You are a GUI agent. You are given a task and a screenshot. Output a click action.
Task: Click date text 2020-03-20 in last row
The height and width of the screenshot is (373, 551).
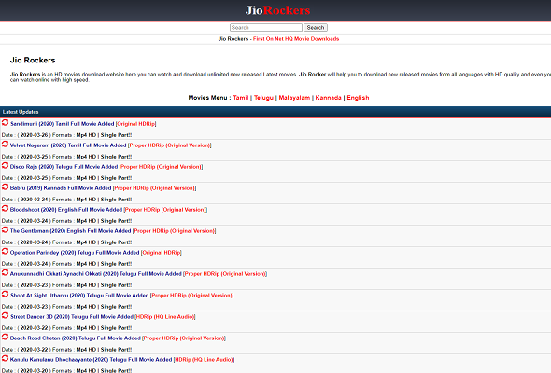[x=34, y=370]
